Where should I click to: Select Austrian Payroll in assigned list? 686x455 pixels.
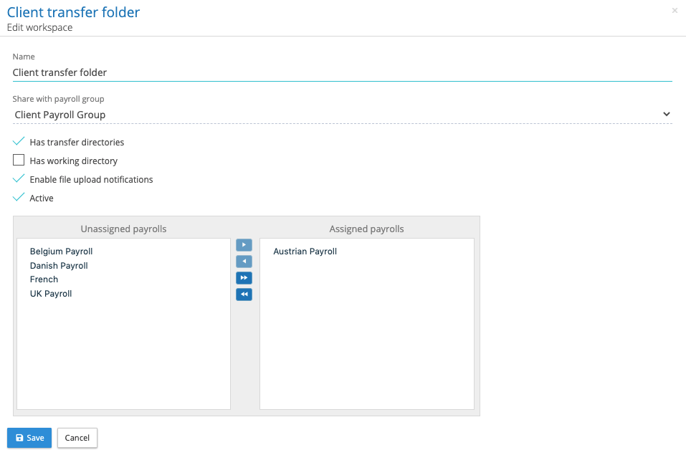305,252
